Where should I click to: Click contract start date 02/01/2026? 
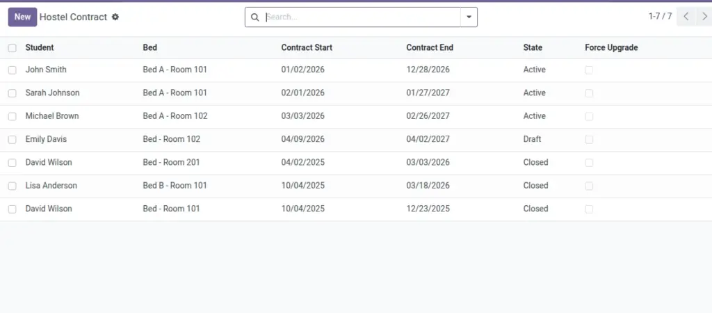[x=303, y=93]
